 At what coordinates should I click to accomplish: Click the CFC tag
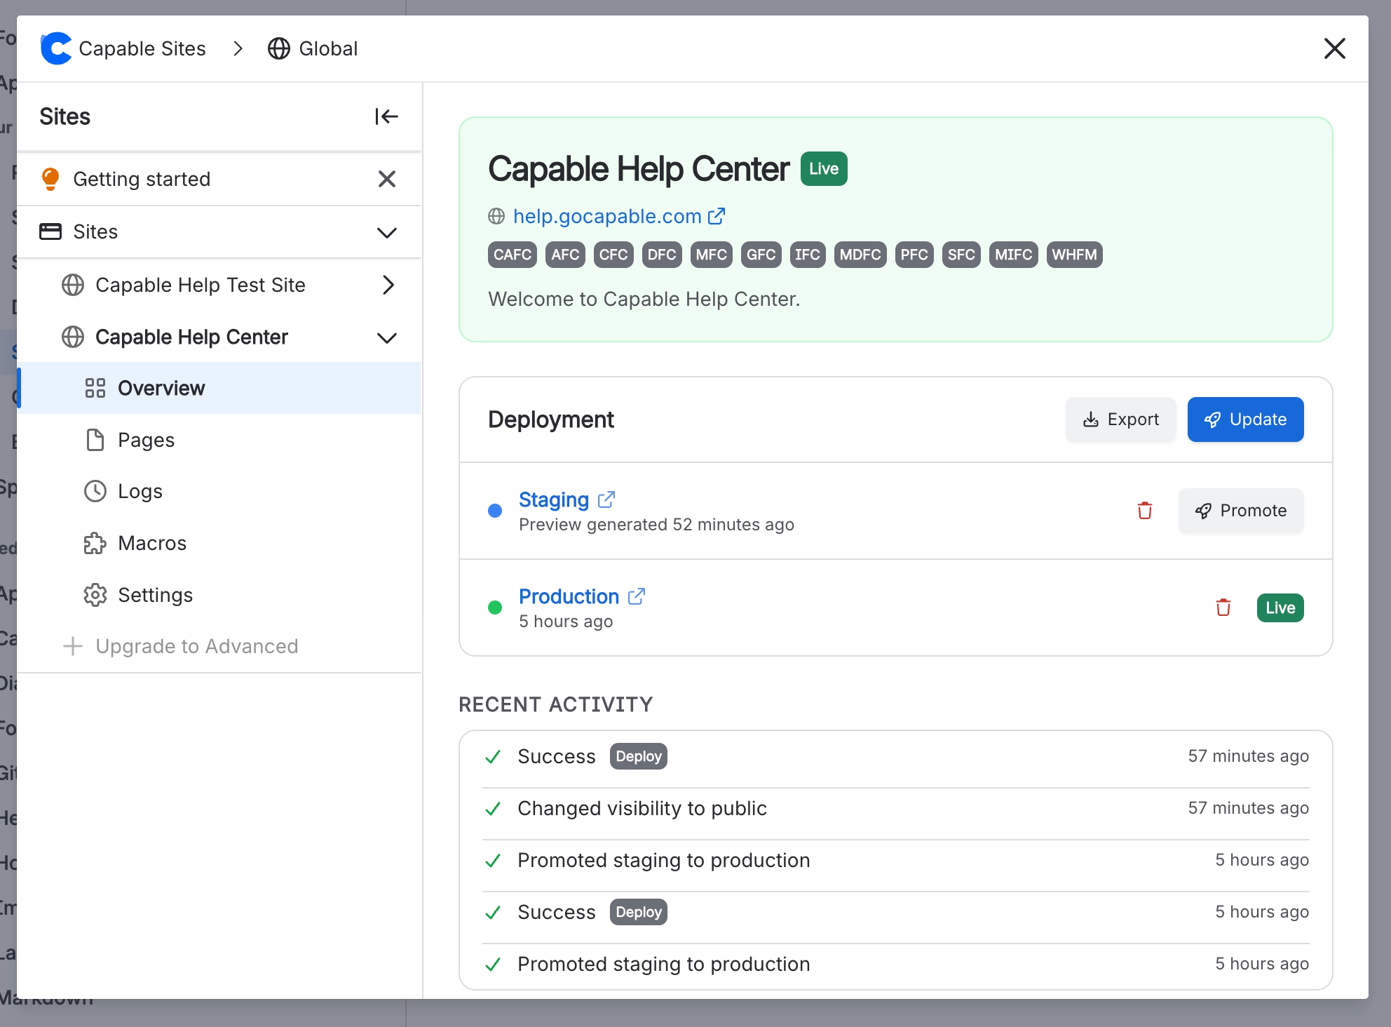(x=613, y=255)
